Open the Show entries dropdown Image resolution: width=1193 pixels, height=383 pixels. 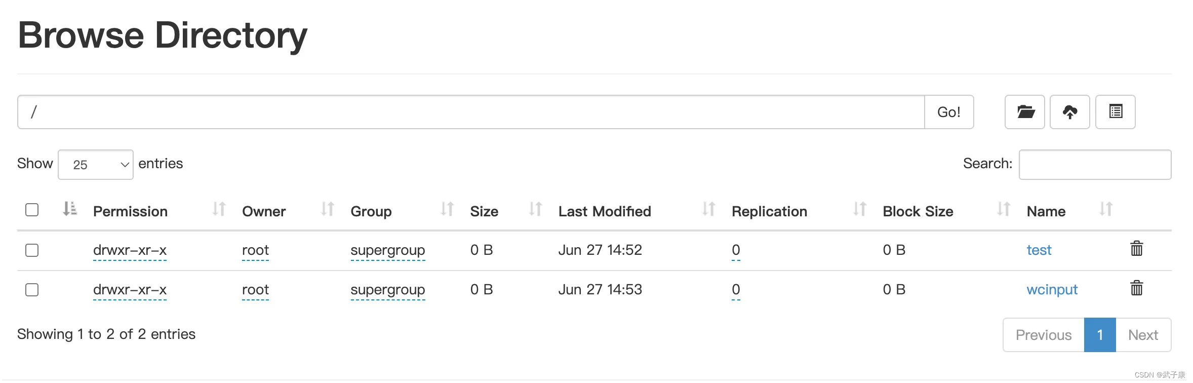coord(96,165)
